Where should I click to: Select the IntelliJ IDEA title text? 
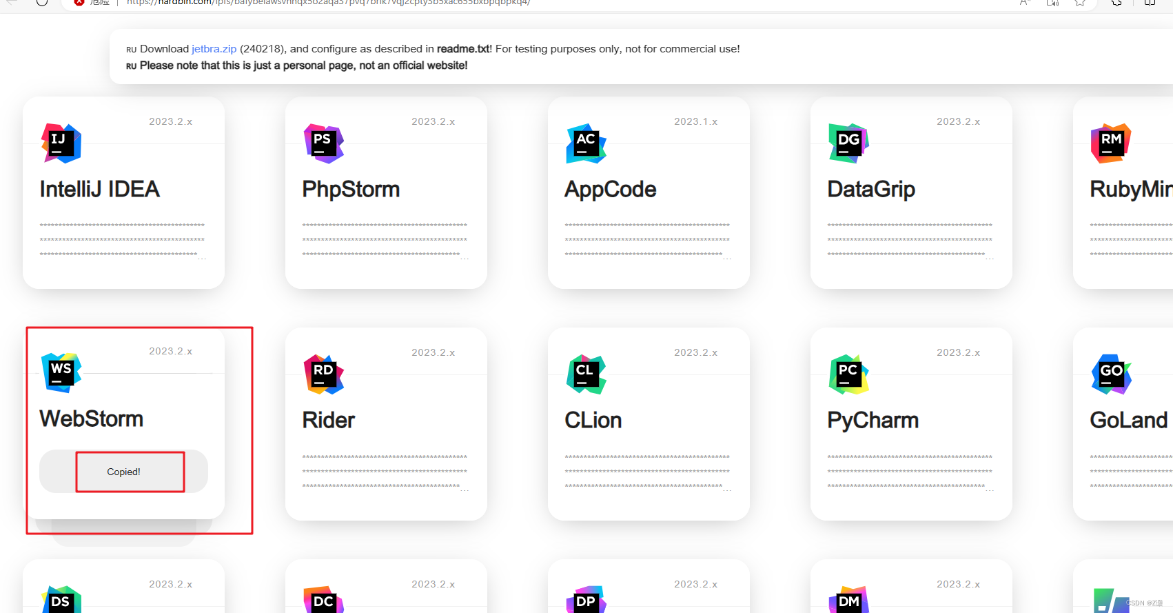(100, 190)
